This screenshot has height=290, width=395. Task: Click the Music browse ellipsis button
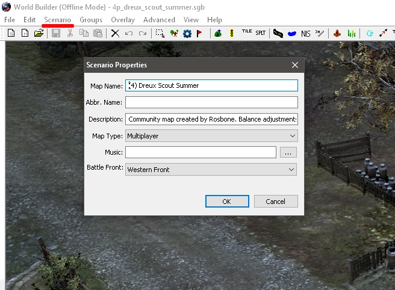288,152
